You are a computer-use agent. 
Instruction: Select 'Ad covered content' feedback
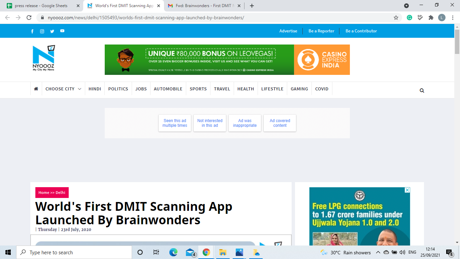(x=280, y=123)
